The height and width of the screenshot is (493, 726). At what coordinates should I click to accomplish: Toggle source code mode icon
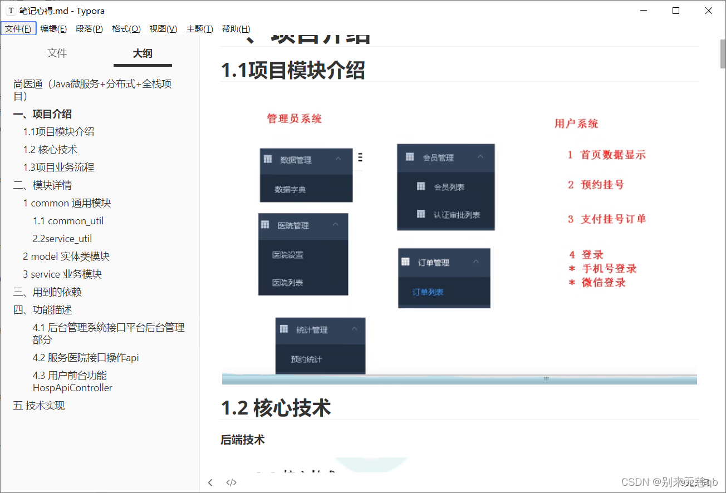pos(232,482)
